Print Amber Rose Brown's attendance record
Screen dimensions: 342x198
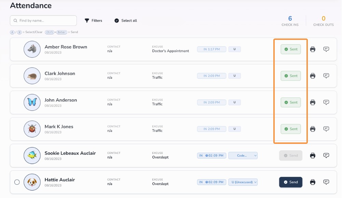(x=313, y=49)
